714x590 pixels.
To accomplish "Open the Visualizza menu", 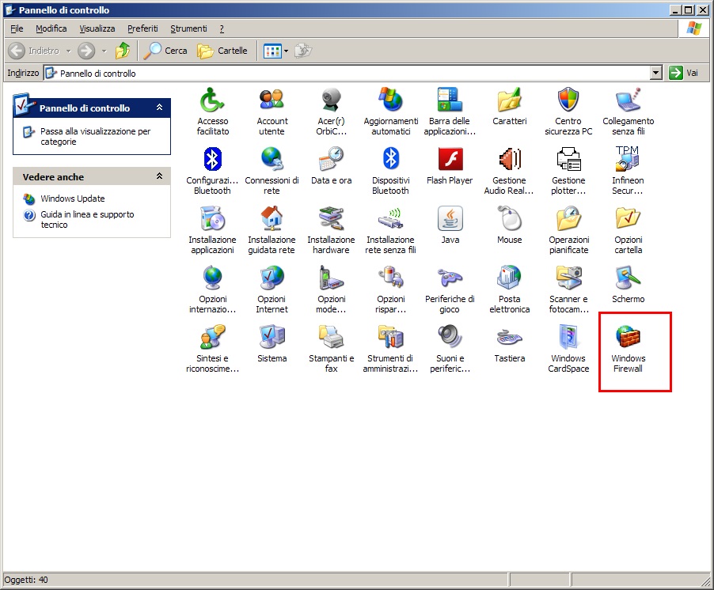I will (x=97, y=28).
